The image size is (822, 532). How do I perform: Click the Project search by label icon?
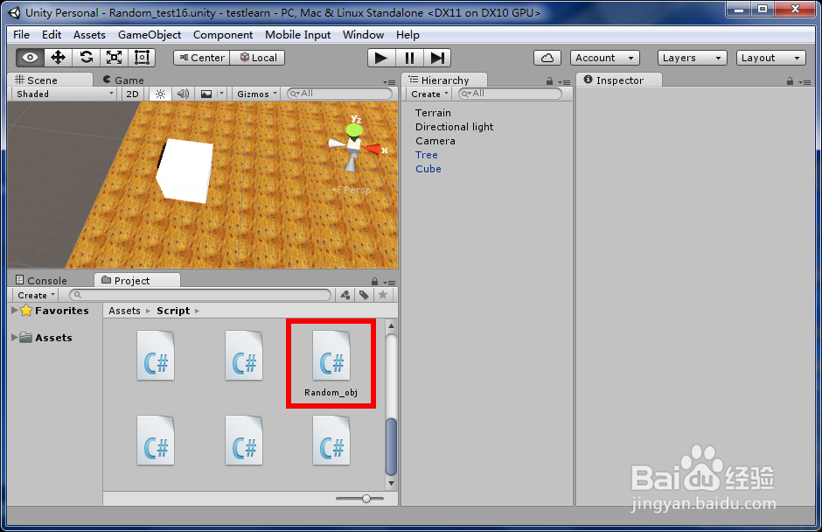(x=364, y=296)
